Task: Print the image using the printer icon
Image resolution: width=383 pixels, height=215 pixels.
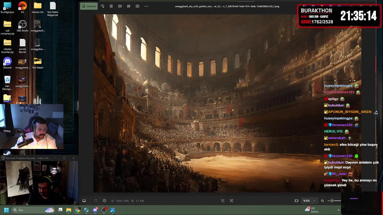Action: coord(120,6)
